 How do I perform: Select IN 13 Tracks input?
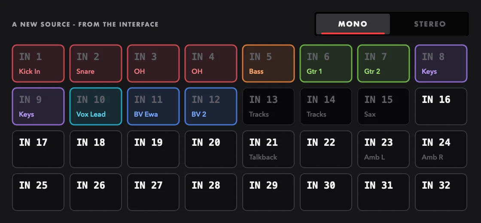point(268,106)
